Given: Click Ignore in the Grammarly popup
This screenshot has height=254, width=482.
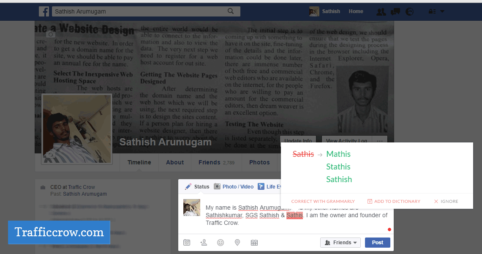Looking at the screenshot, I should 446,202.
